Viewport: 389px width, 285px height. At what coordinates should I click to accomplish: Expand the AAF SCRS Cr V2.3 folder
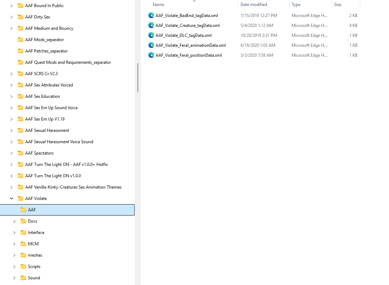pos(11,74)
